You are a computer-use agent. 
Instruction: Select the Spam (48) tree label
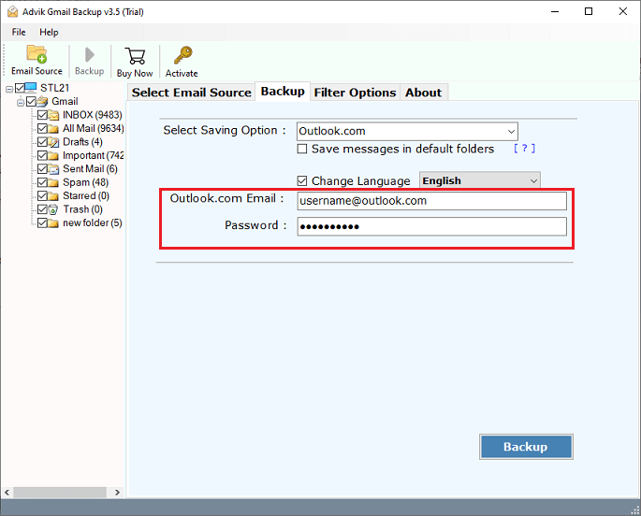85,182
